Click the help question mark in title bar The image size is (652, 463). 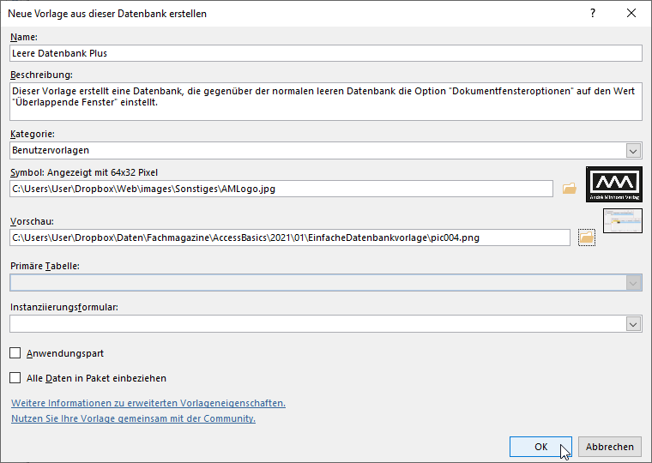click(592, 14)
